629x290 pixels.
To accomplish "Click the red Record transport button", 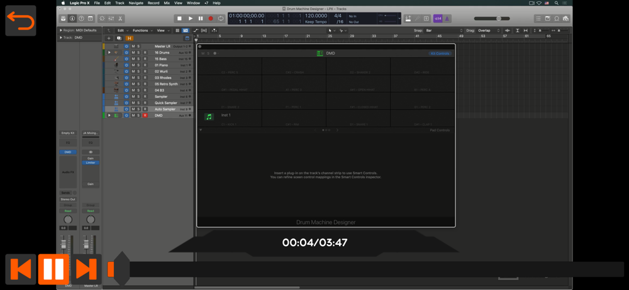I will click(x=211, y=18).
